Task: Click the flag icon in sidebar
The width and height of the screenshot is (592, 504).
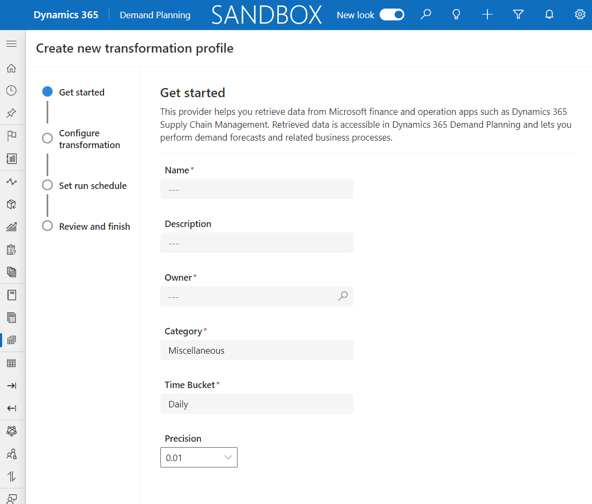Action: click(x=12, y=136)
